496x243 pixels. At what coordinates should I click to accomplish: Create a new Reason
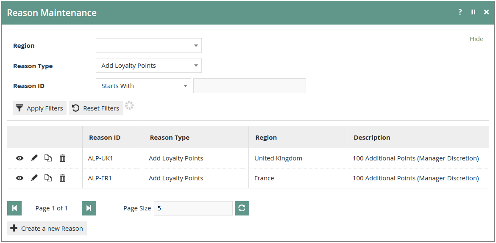tap(47, 229)
